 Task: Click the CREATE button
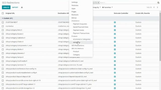6,7
